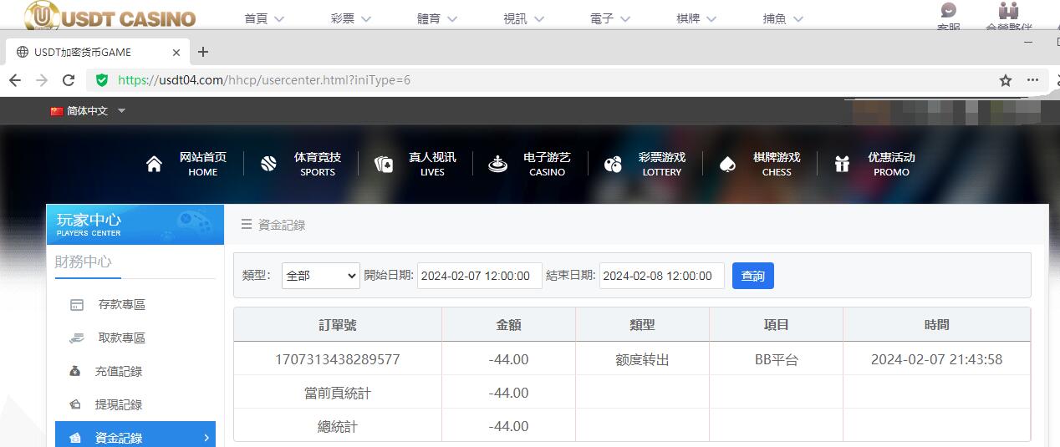Open 充值記錄 in sidebar

(x=119, y=372)
